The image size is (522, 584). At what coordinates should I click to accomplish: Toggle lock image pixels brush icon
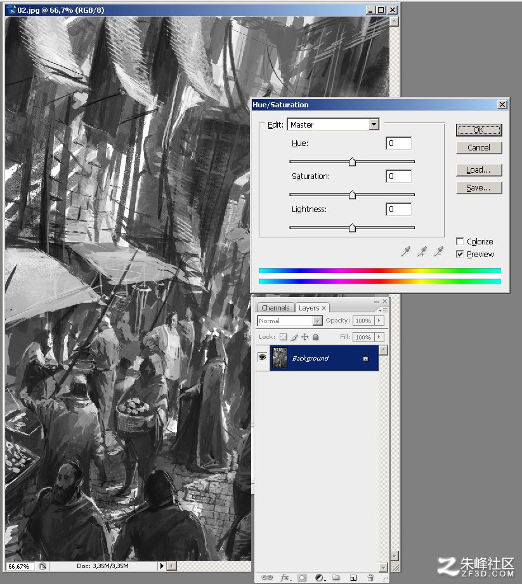tap(294, 337)
